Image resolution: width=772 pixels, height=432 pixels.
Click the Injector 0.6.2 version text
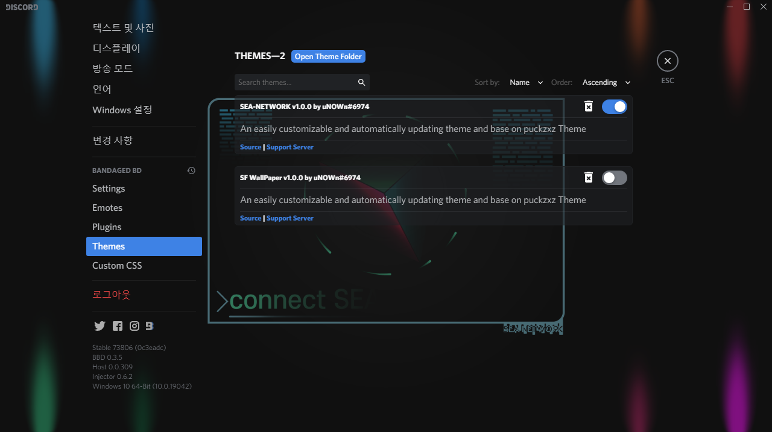(x=112, y=377)
